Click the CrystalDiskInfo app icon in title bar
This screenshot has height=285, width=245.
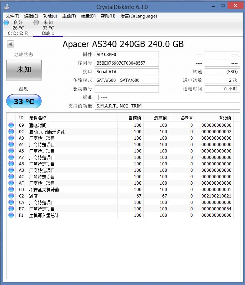7,7
